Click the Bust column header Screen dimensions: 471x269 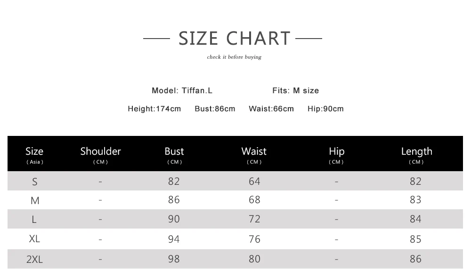coord(174,155)
